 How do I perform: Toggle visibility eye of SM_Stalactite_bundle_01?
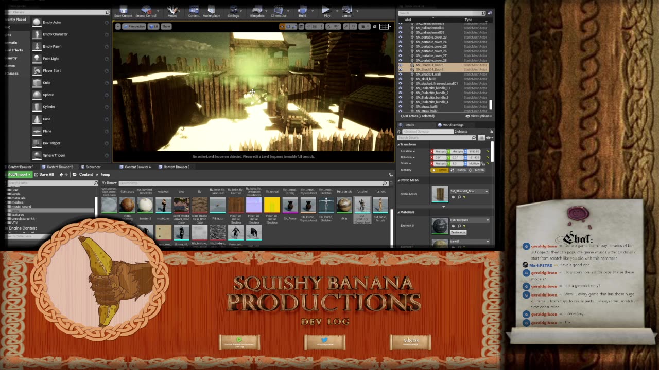pos(401,88)
